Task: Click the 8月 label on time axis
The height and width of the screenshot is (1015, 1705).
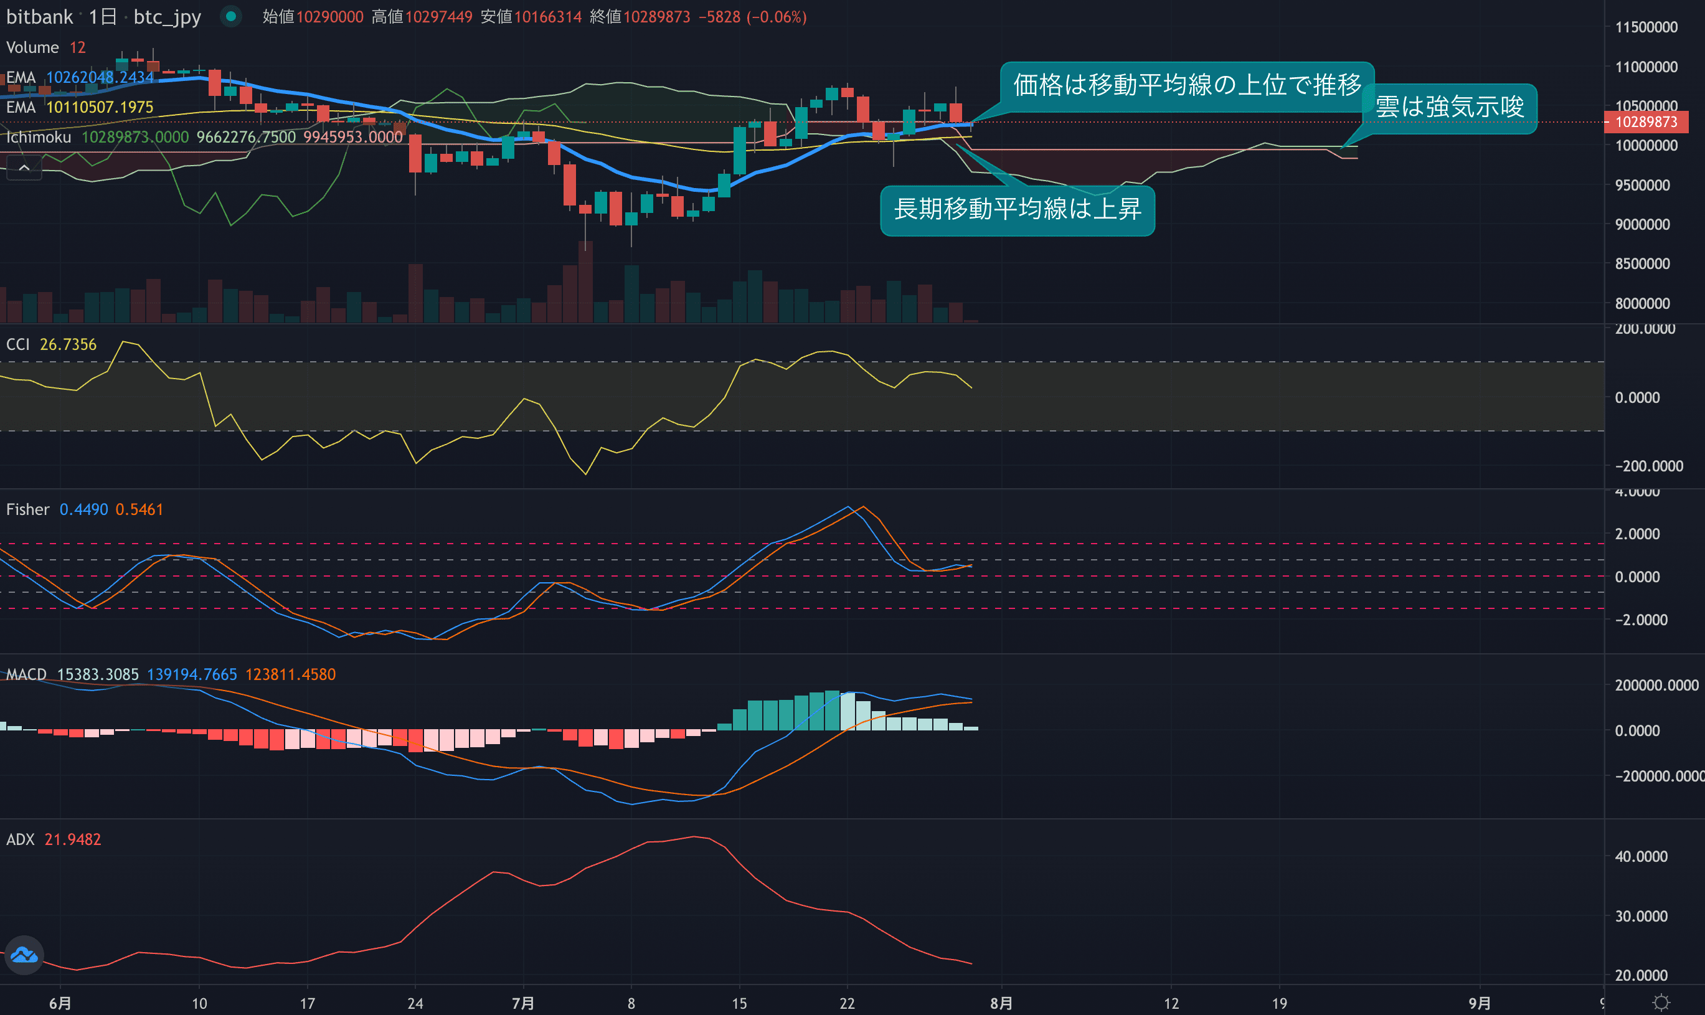Action: (1001, 1003)
